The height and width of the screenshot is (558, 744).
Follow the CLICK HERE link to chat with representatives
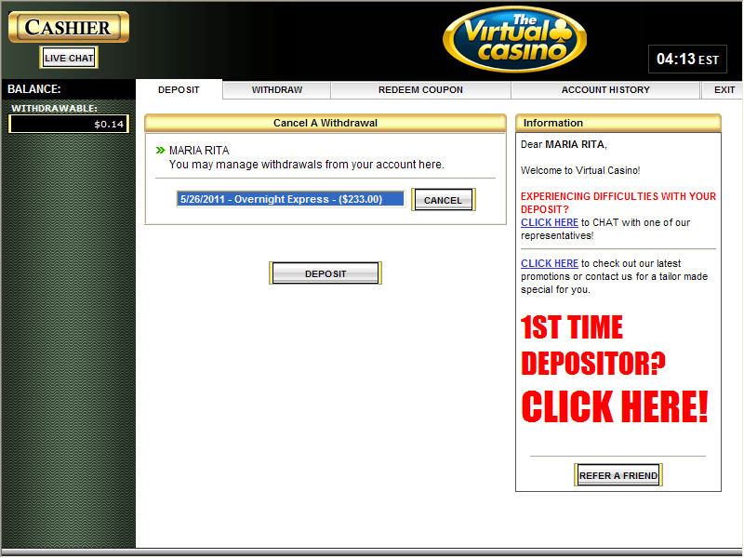click(x=550, y=222)
